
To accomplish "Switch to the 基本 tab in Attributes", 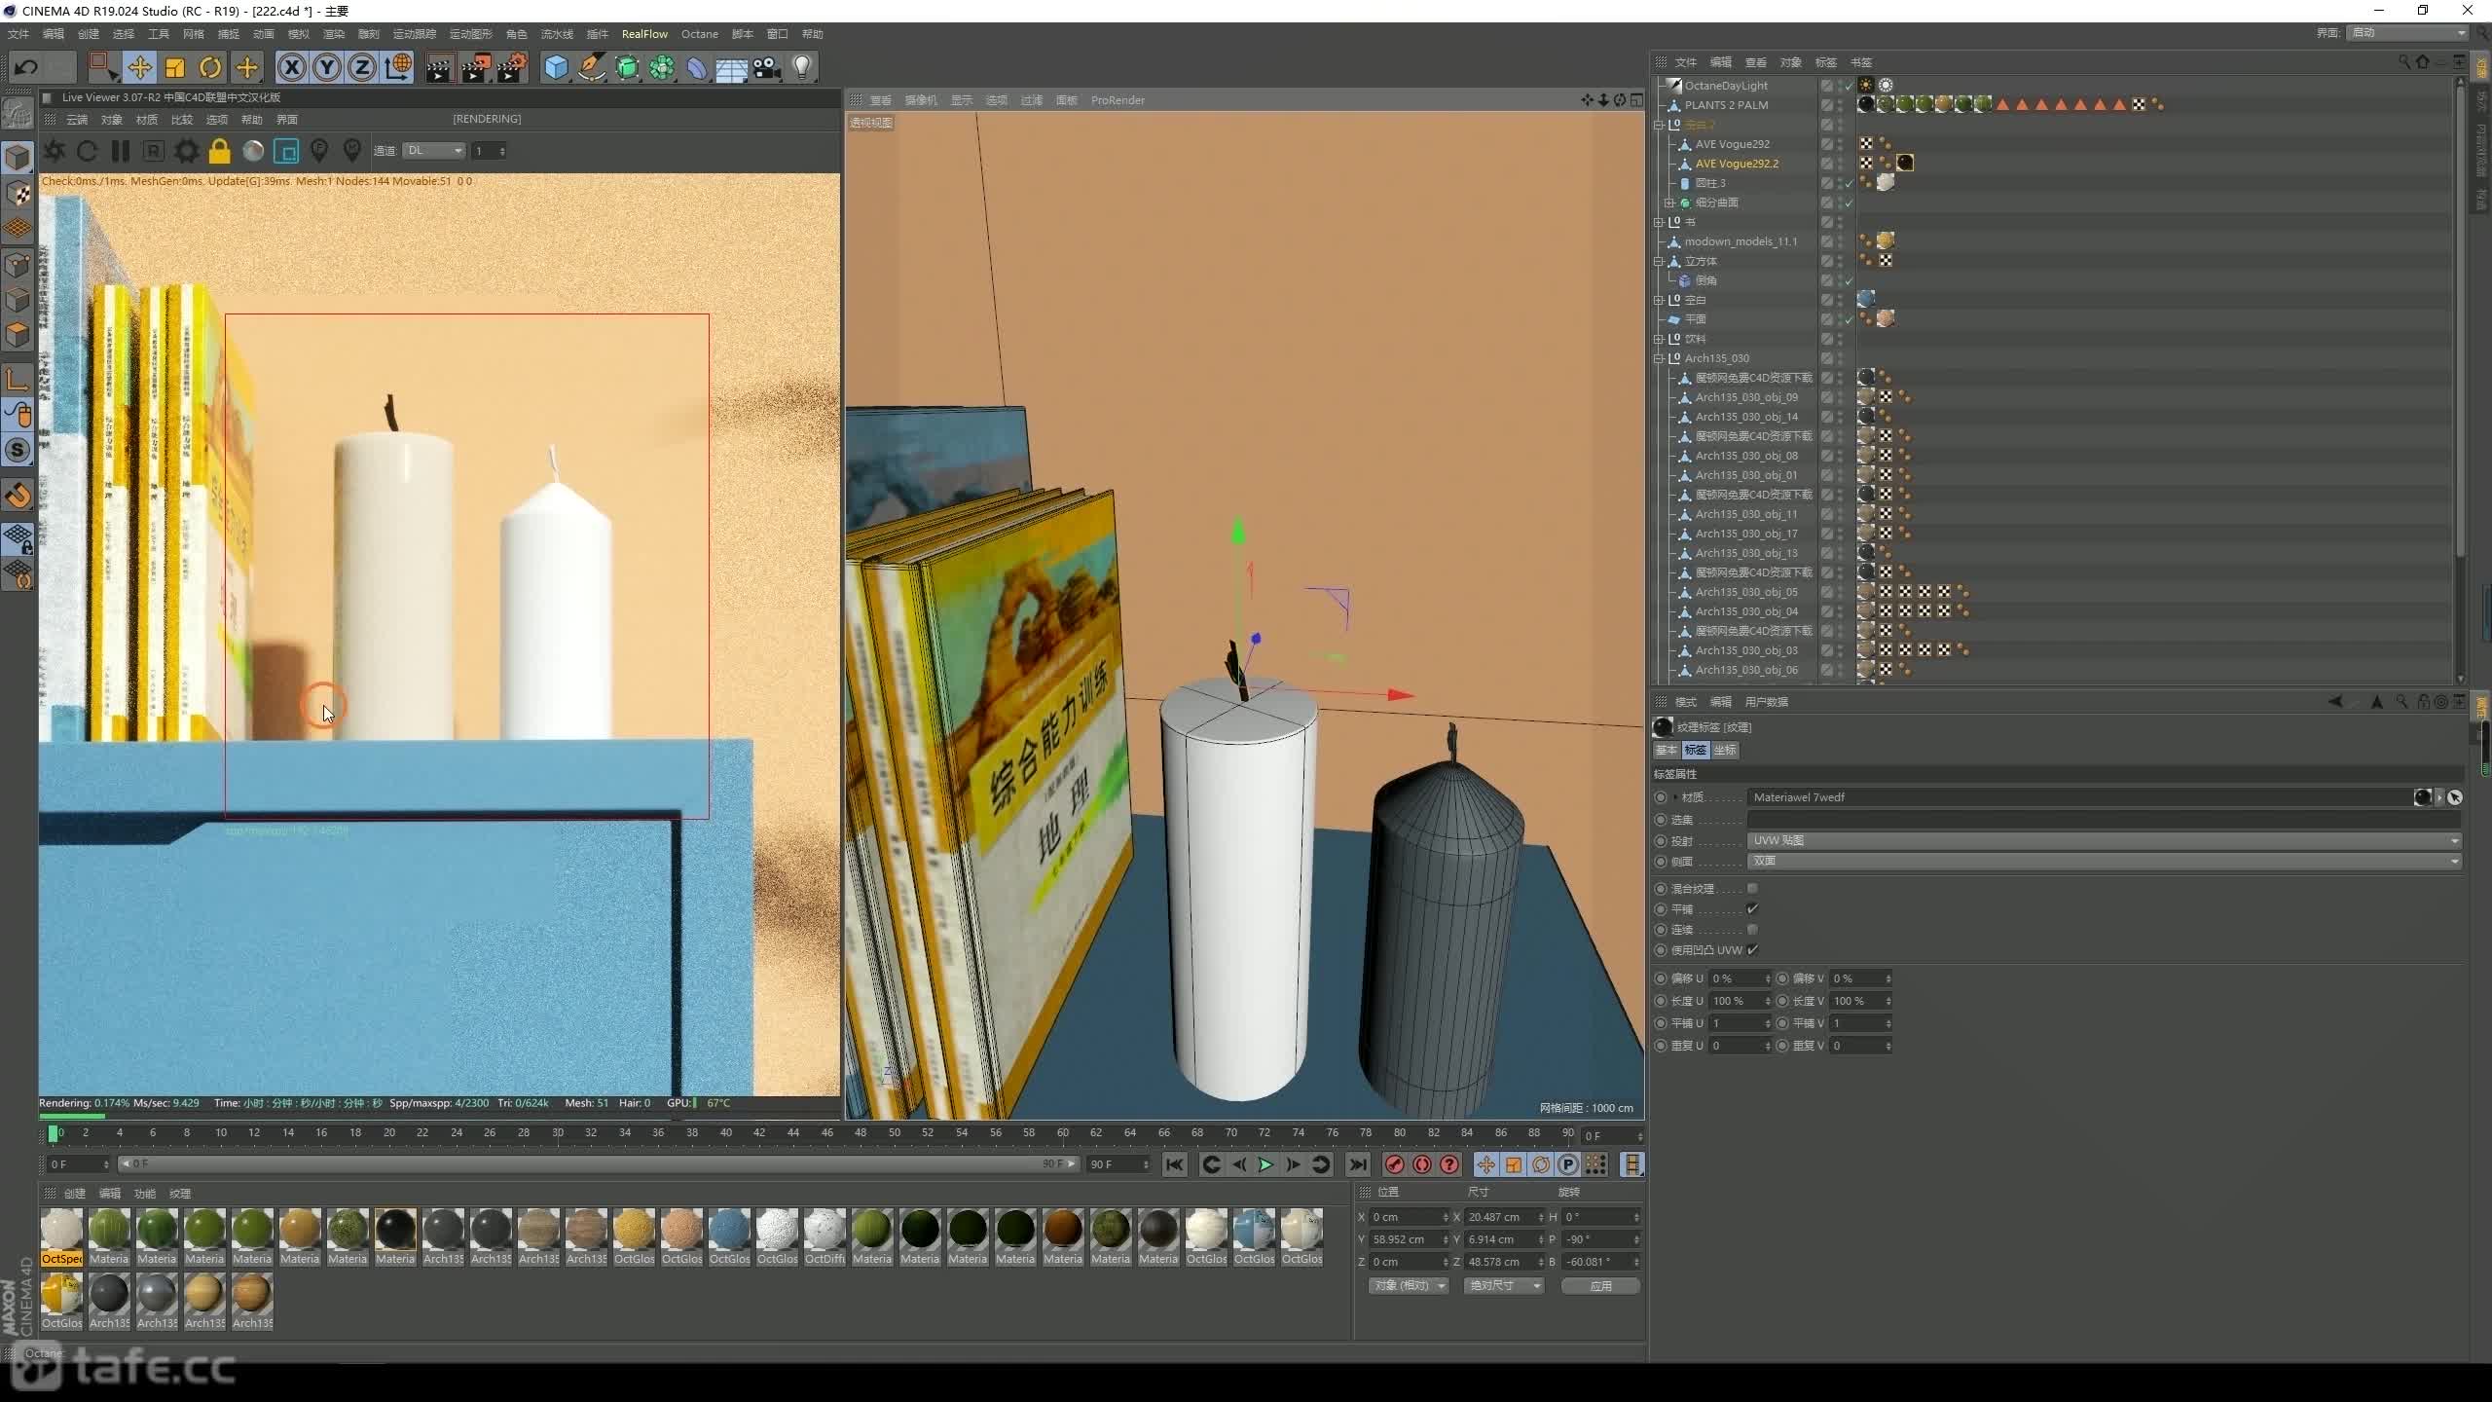I will pyautogui.click(x=1666, y=750).
